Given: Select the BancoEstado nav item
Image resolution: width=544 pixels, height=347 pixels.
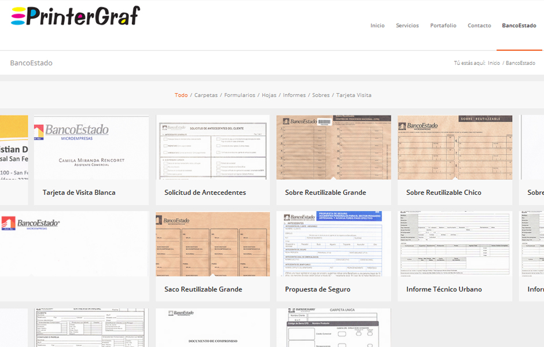Looking at the screenshot, I should tap(519, 25).
